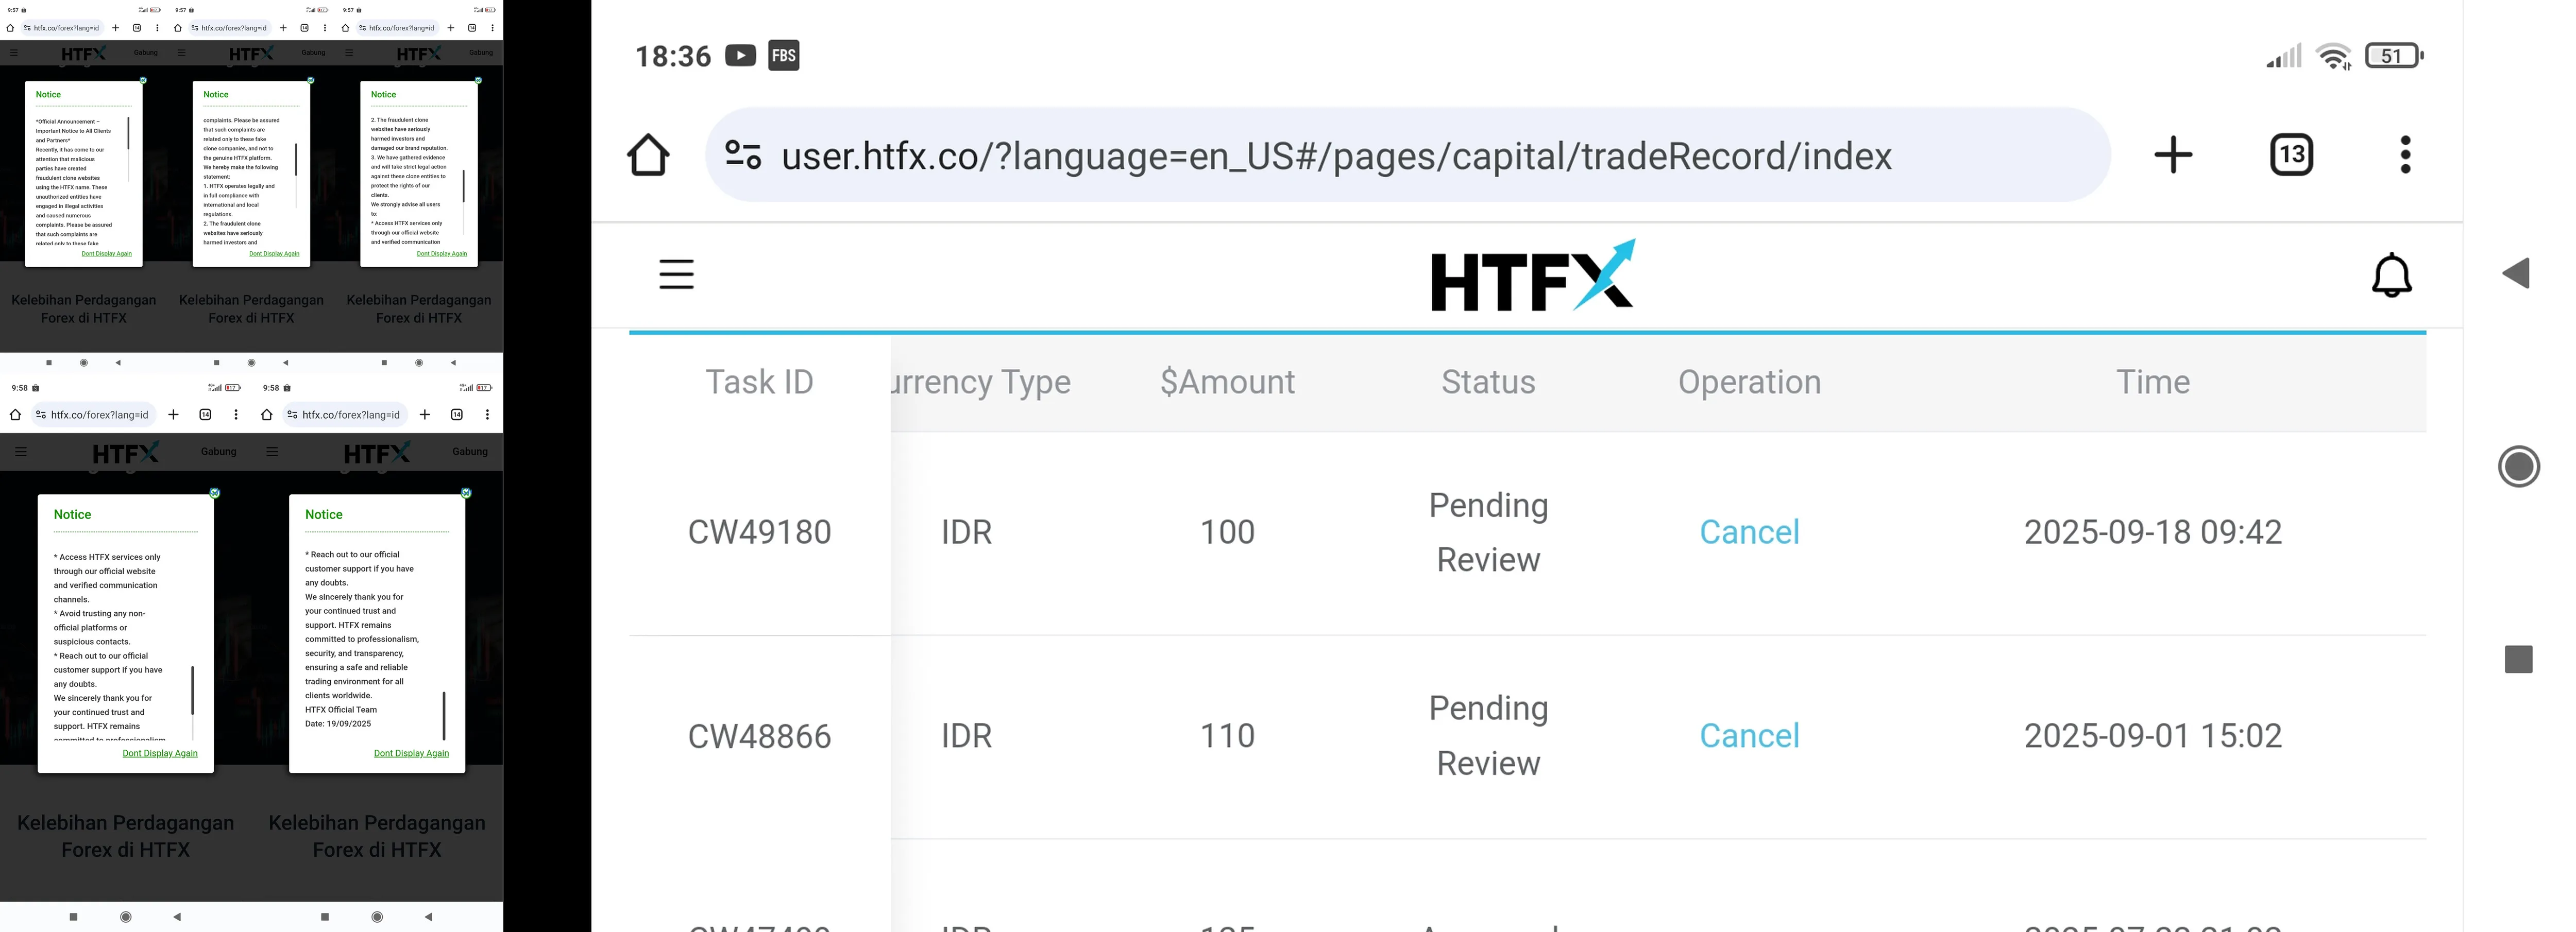
Task: Close the notice mentioning 'Avoid trusting any non-official'
Action: pyautogui.click(x=215, y=493)
